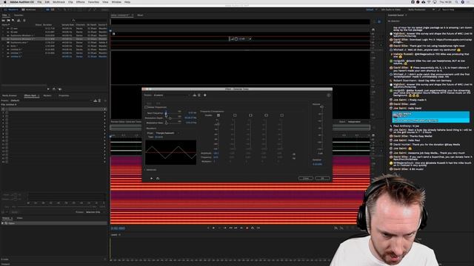Click the New File icon in Files panel

point(13,21)
